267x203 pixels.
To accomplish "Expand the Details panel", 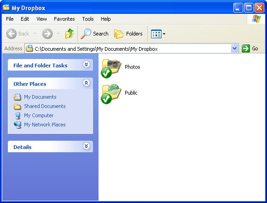I will tap(87, 146).
